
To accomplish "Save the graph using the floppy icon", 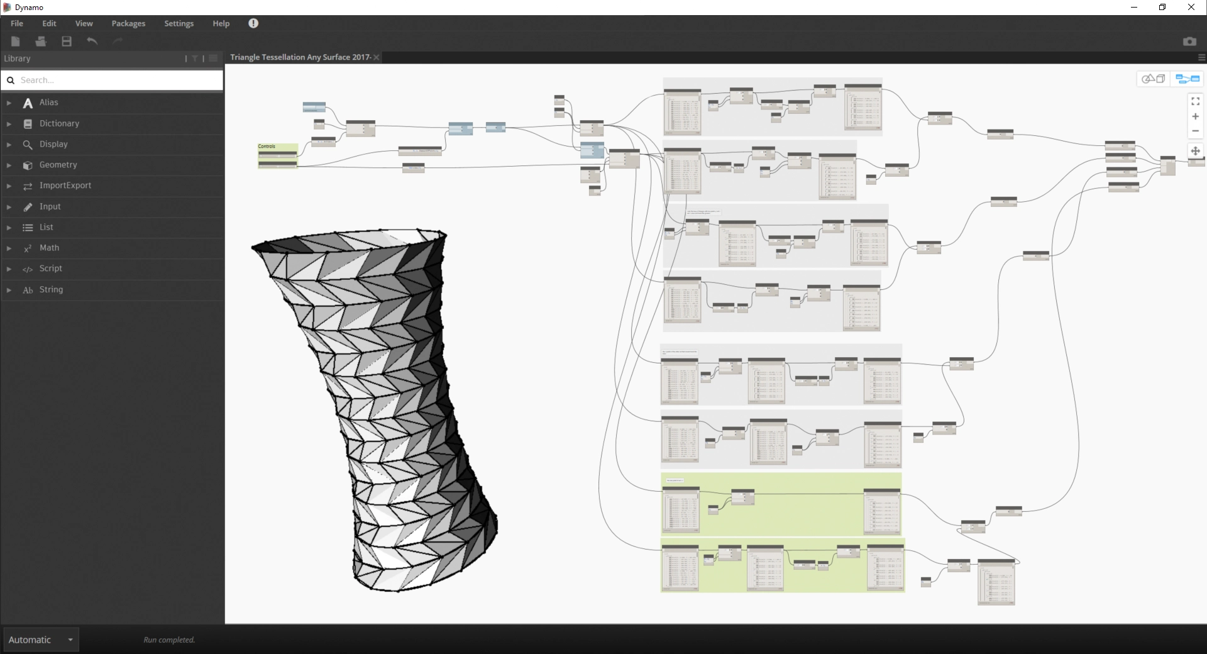I will (67, 42).
